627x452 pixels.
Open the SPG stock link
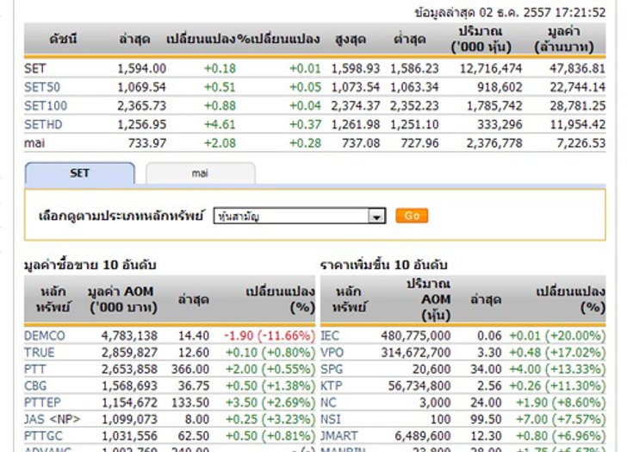point(332,369)
